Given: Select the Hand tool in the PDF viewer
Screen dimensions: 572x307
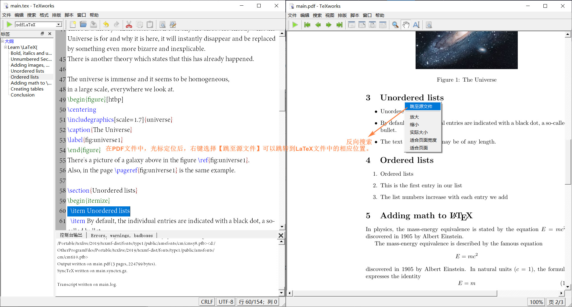Looking at the screenshot, I should (405, 25).
